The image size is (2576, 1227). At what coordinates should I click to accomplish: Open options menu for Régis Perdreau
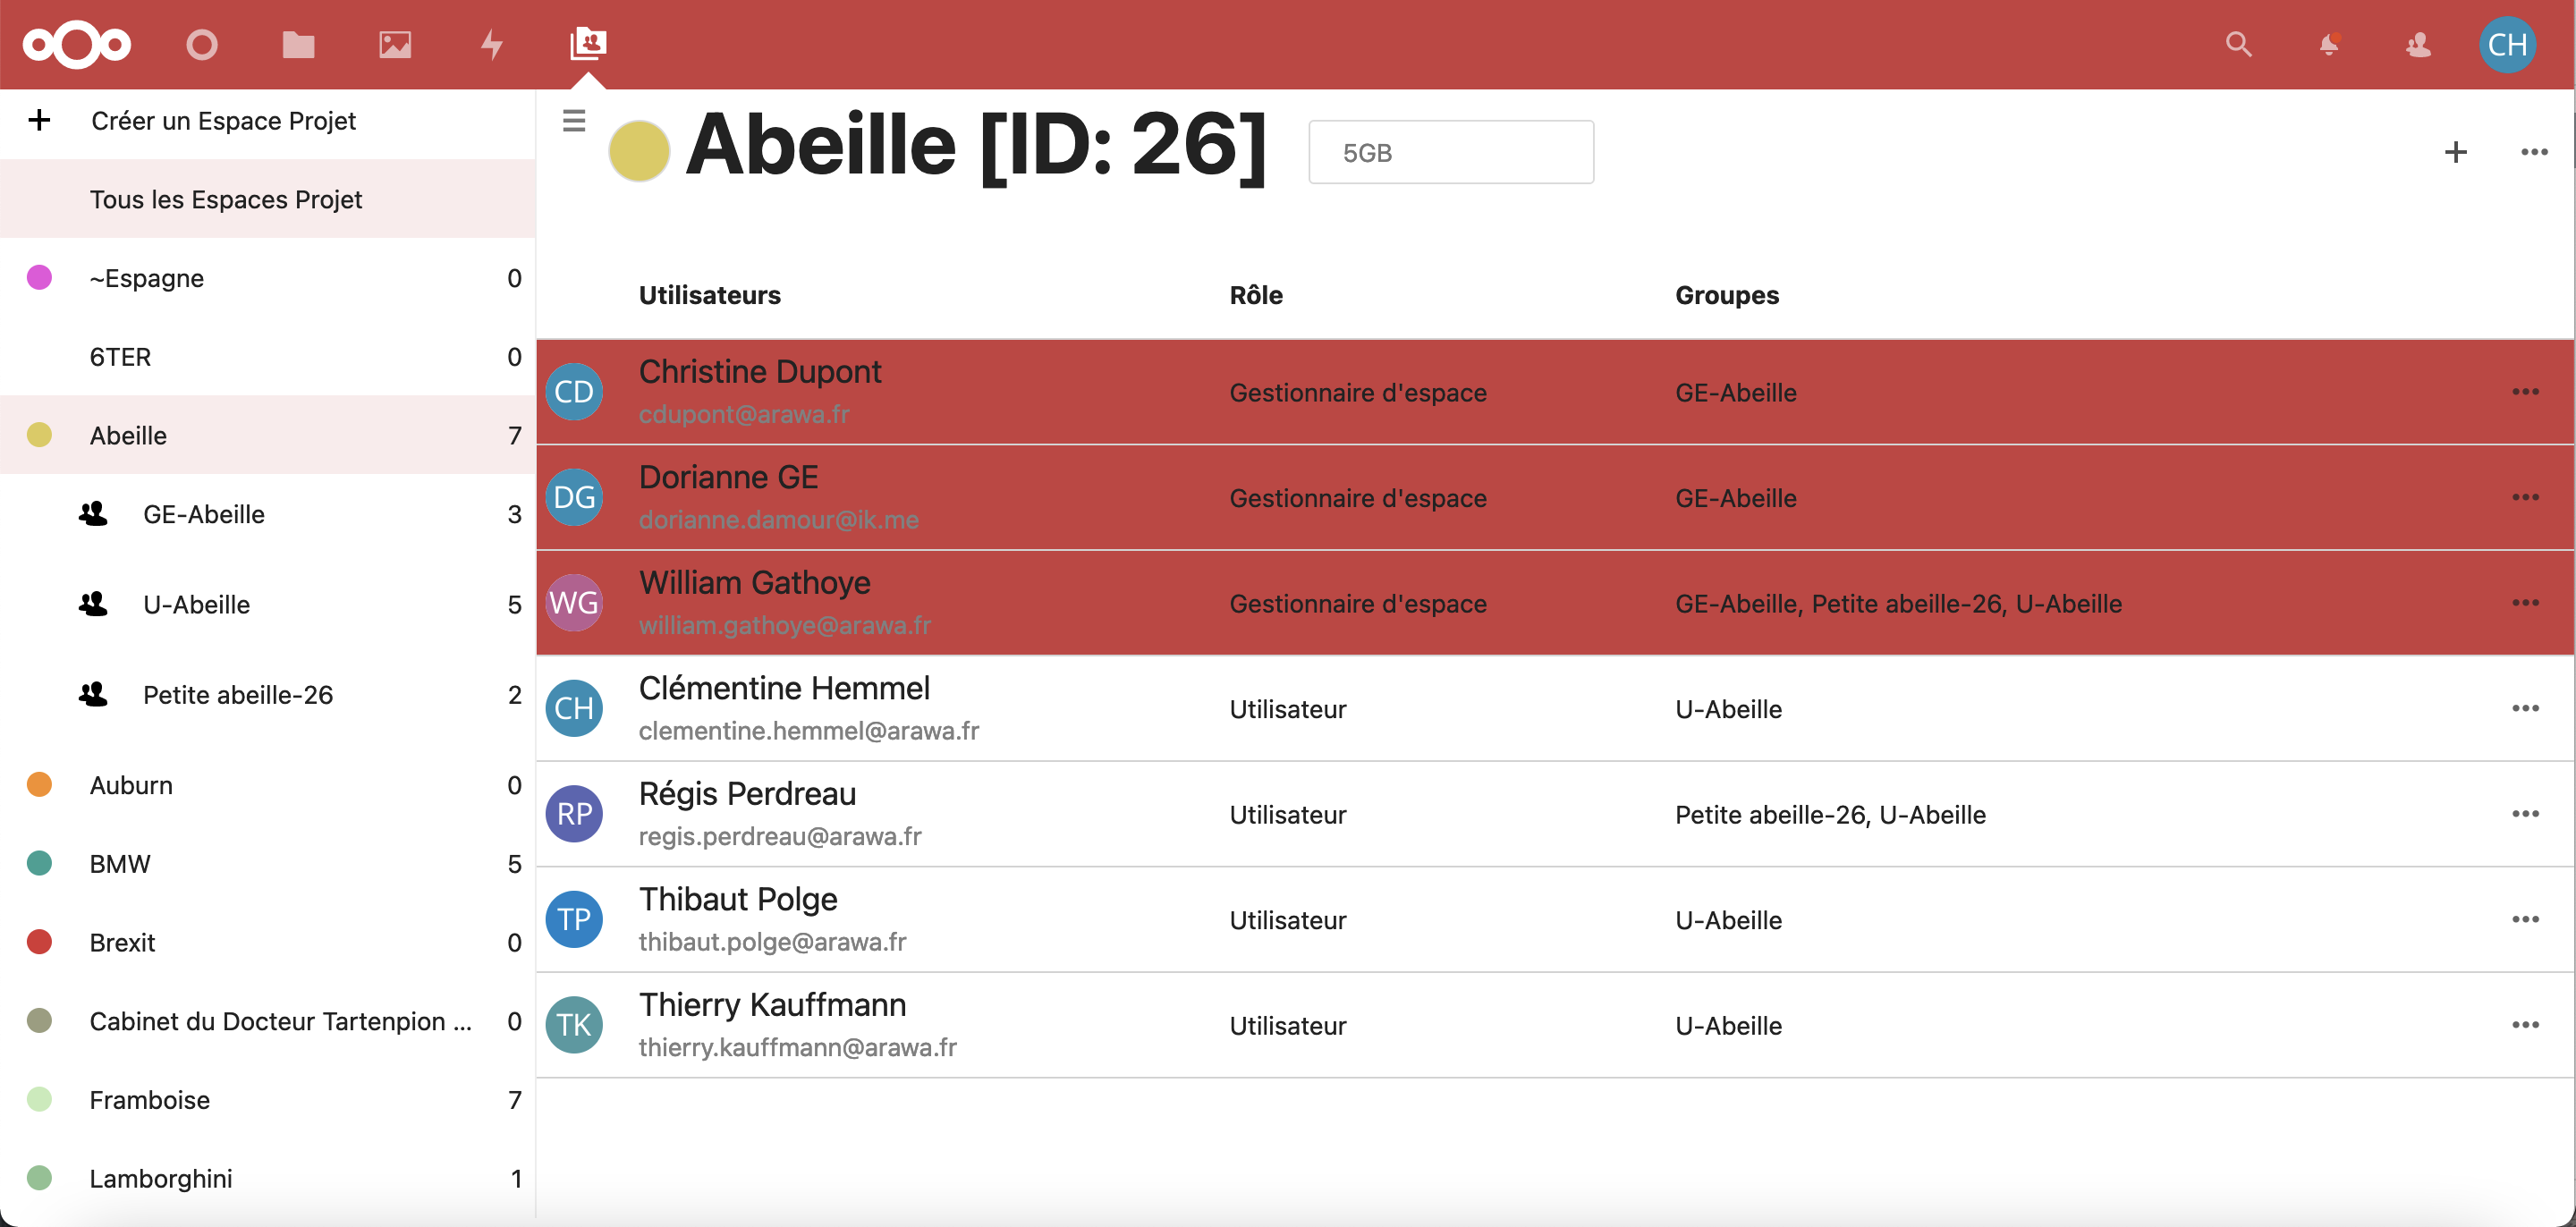2526,813
